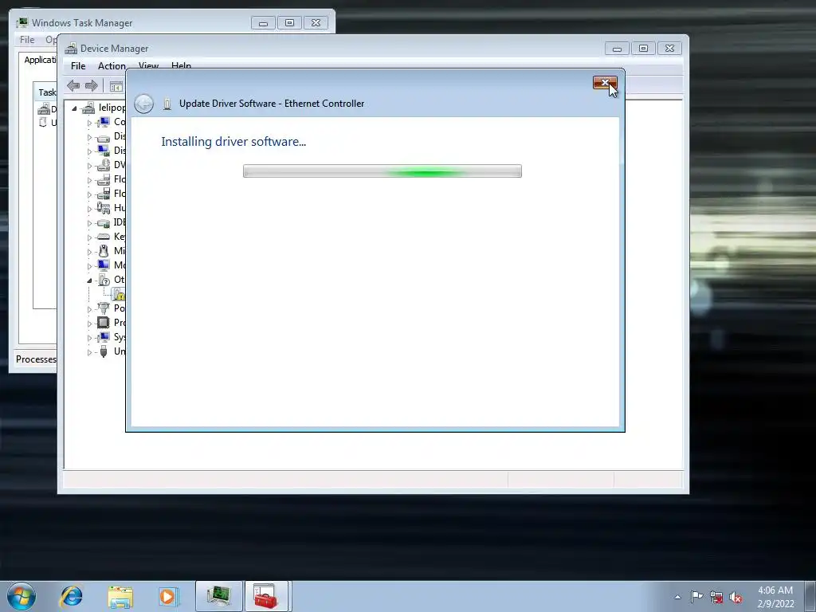Click the 'Installing driver software...' heading
This screenshot has width=816, height=612.
tap(233, 142)
